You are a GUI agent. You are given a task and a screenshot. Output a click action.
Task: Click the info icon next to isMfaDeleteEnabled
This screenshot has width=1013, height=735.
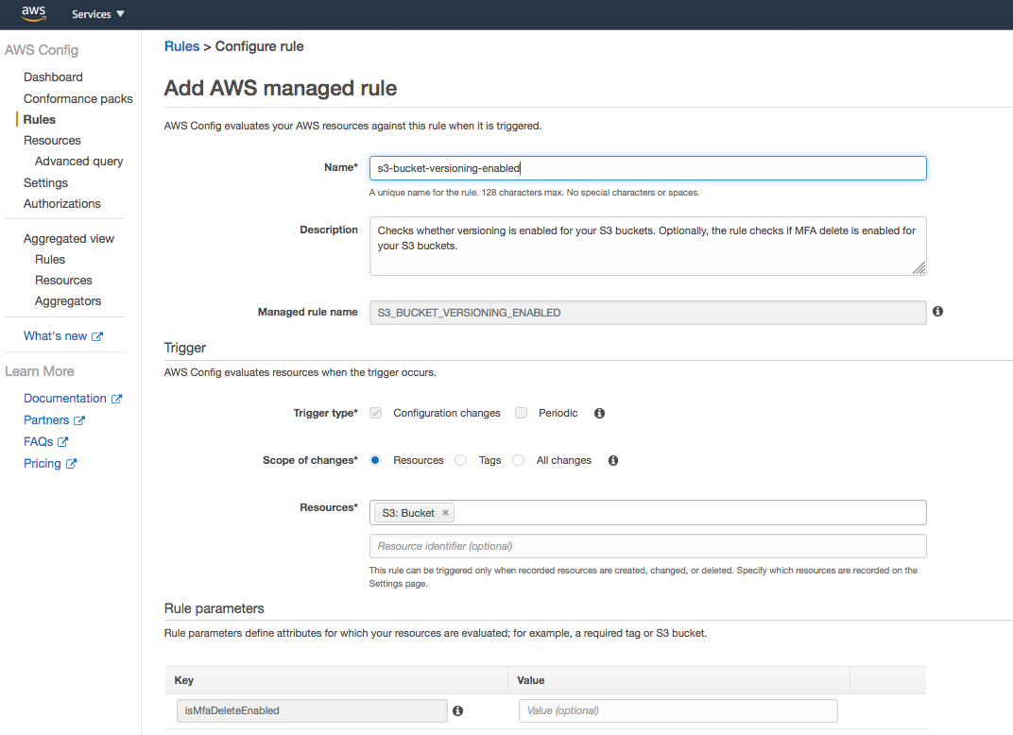[457, 710]
